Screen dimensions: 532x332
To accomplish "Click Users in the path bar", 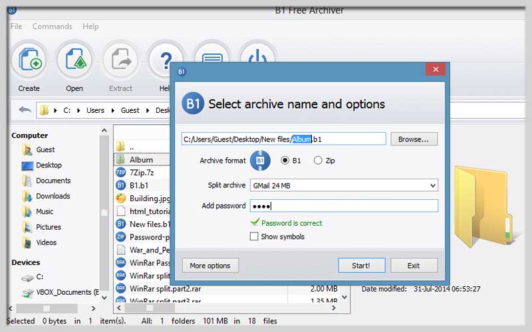I will [95, 110].
